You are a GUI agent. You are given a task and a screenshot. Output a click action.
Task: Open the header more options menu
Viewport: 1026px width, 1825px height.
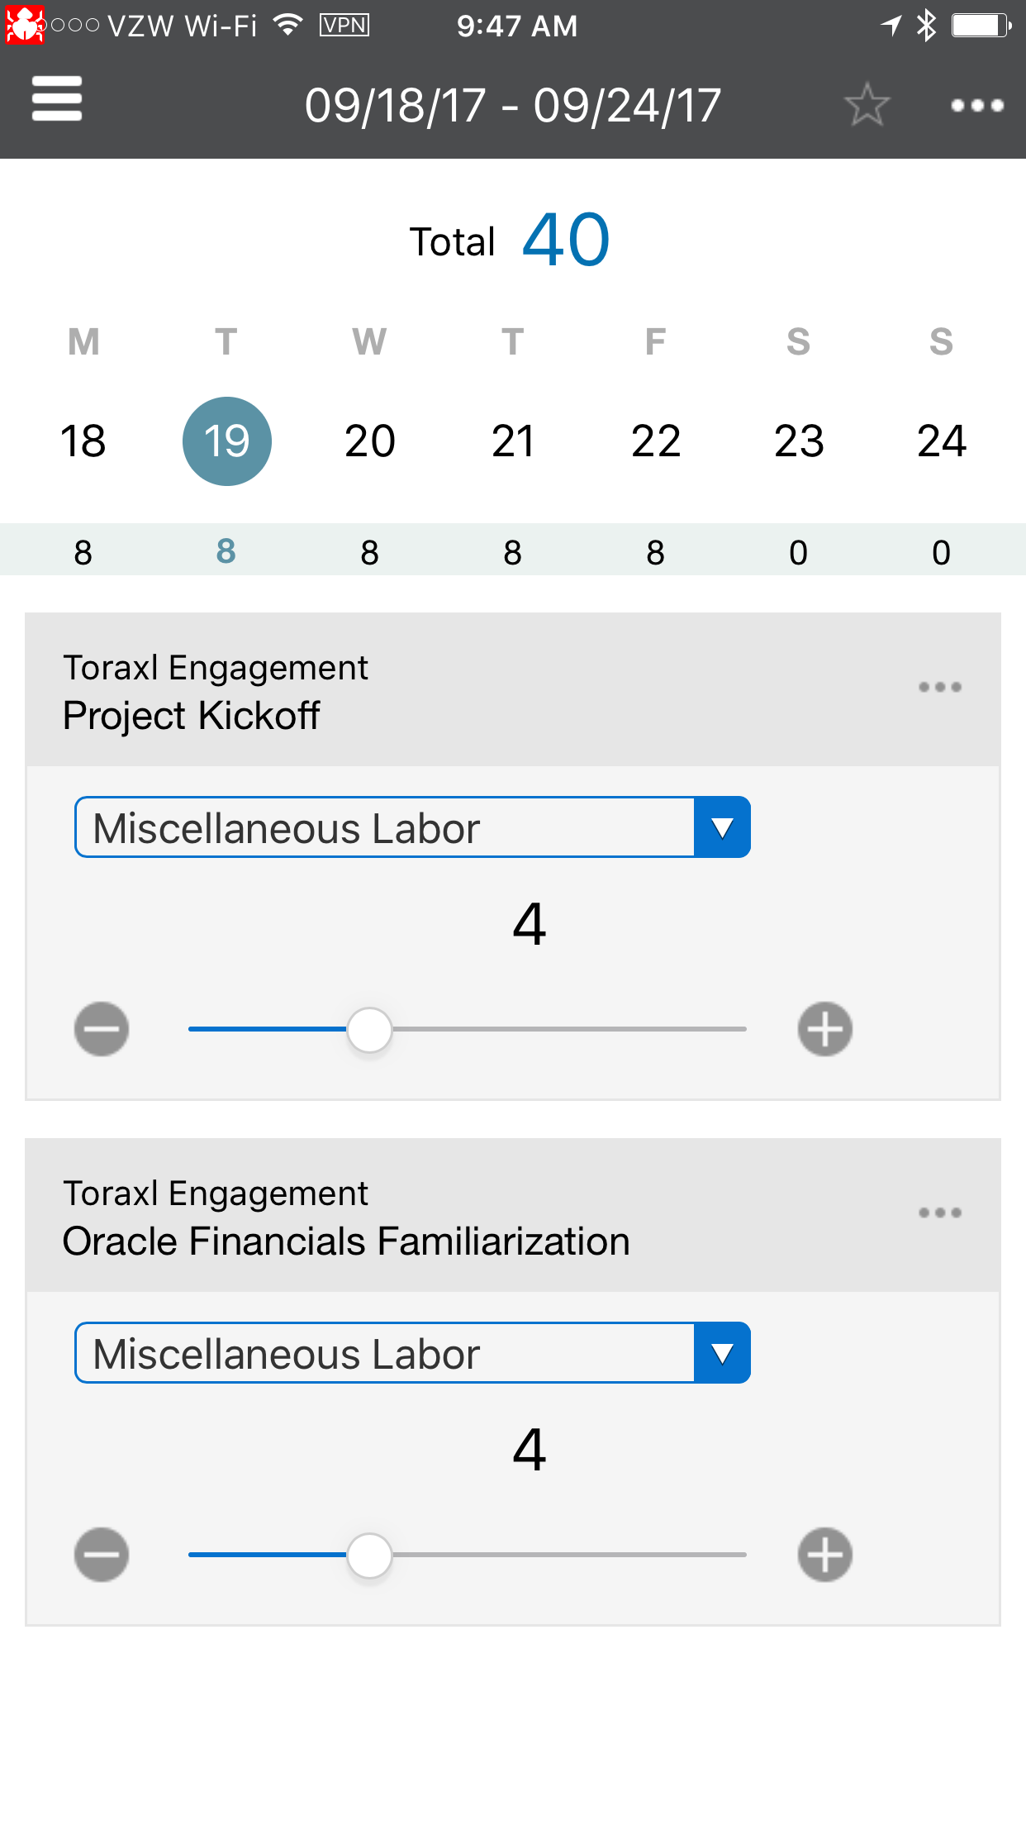click(x=976, y=105)
